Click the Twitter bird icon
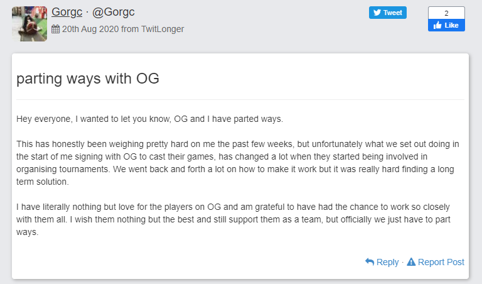 pyautogui.click(x=377, y=13)
